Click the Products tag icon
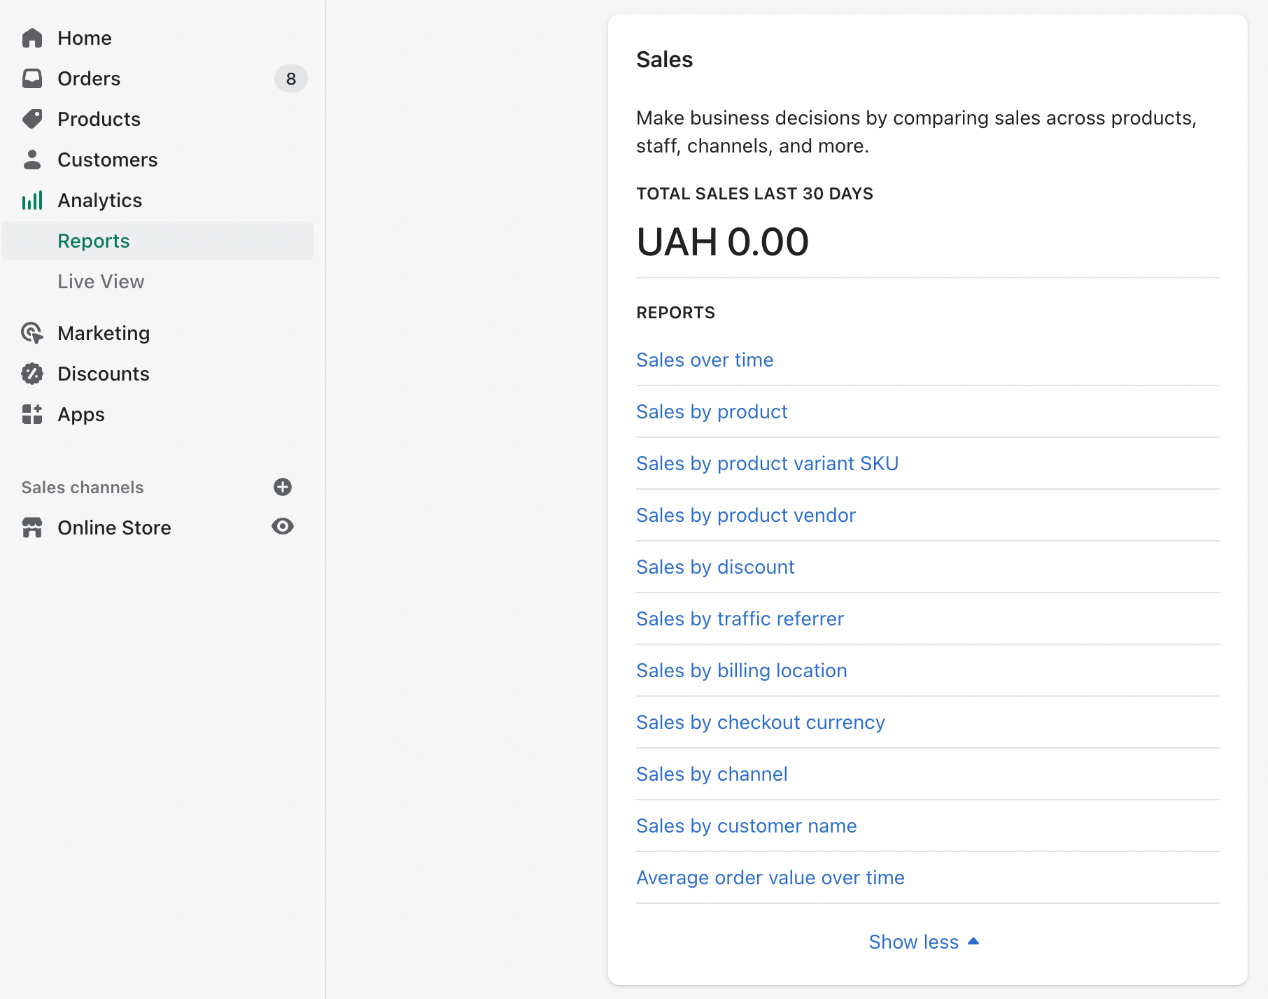The width and height of the screenshot is (1268, 999). point(31,119)
